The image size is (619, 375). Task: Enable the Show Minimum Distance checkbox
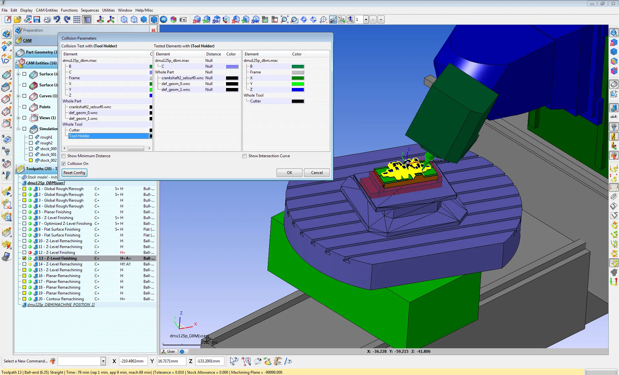pyautogui.click(x=64, y=156)
